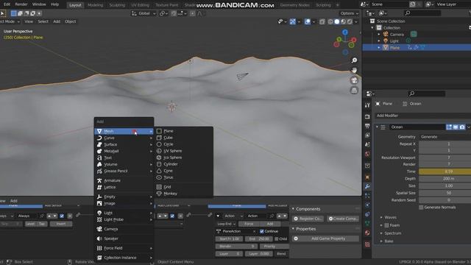The width and height of the screenshot is (471, 265).
Task: Toggle the Child checkbox
Action: pos(277,239)
